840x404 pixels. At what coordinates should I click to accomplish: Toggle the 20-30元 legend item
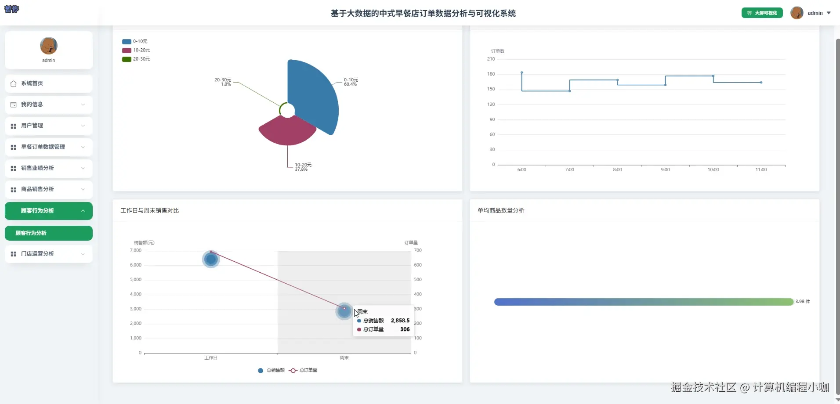[136, 59]
